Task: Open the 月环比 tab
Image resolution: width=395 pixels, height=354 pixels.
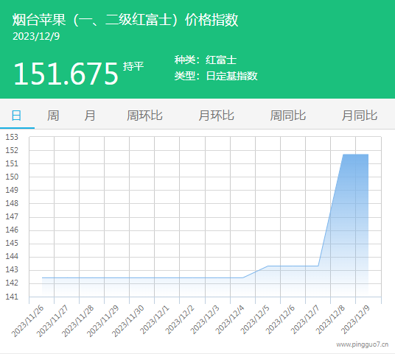Action: (216, 116)
